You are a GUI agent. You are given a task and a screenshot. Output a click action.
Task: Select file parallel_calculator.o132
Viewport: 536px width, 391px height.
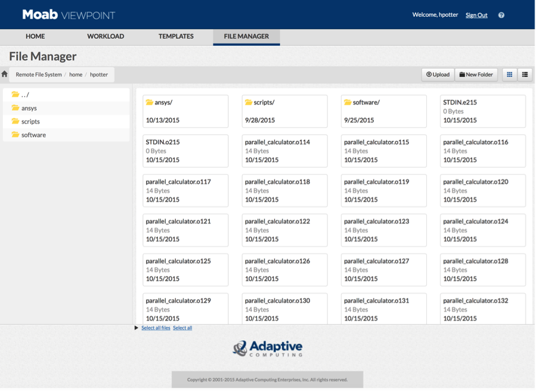click(483, 309)
